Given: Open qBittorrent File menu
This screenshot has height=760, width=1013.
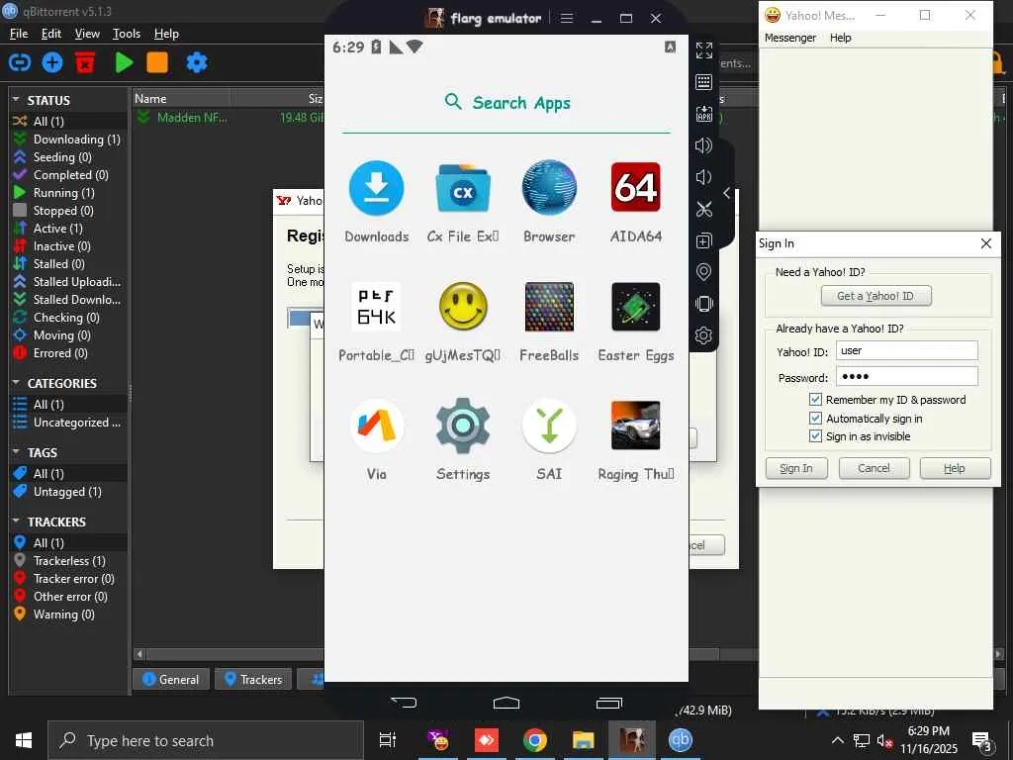Looking at the screenshot, I should coord(19,34).
